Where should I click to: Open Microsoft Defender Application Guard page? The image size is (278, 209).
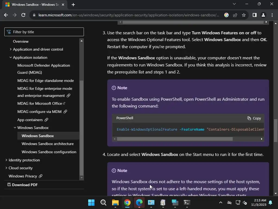click(44, 69)
